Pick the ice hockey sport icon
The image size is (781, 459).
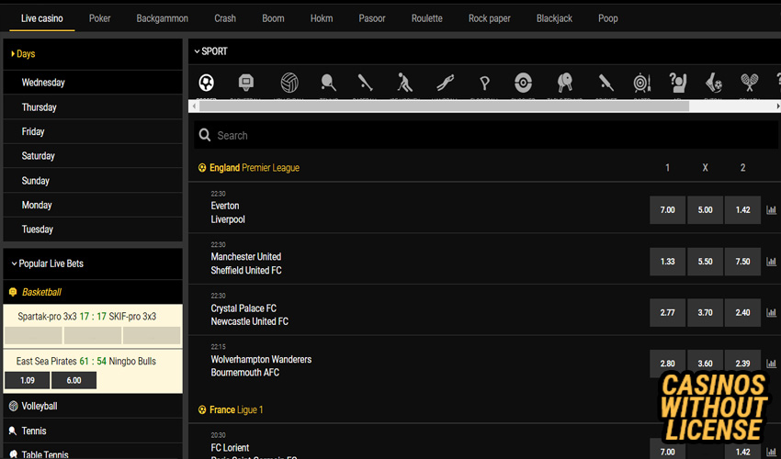tap(405, 83)
